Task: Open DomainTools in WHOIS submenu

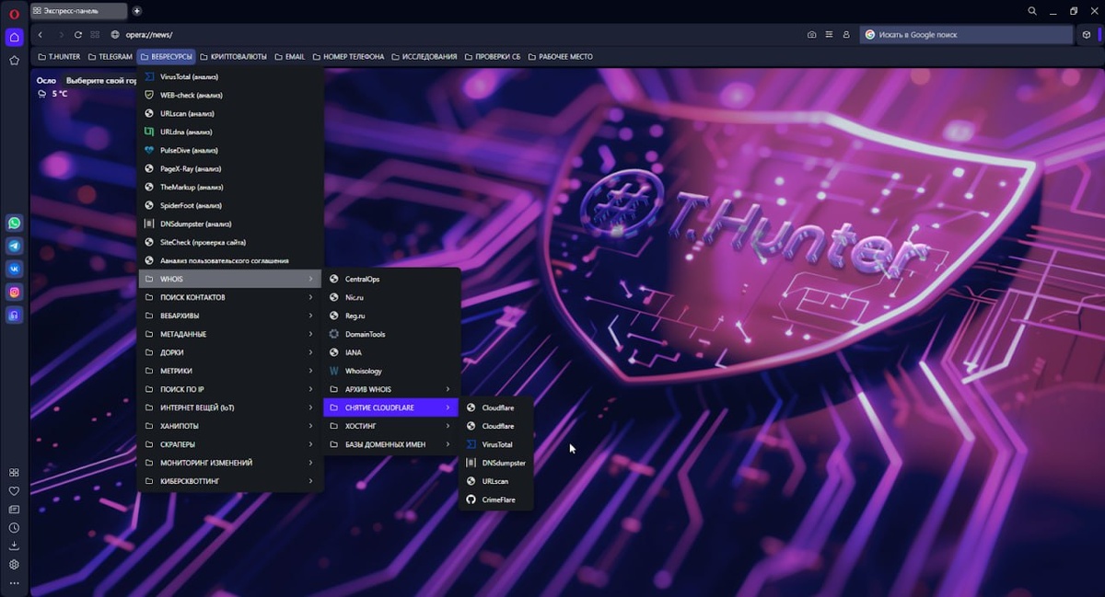Action: 391,334
